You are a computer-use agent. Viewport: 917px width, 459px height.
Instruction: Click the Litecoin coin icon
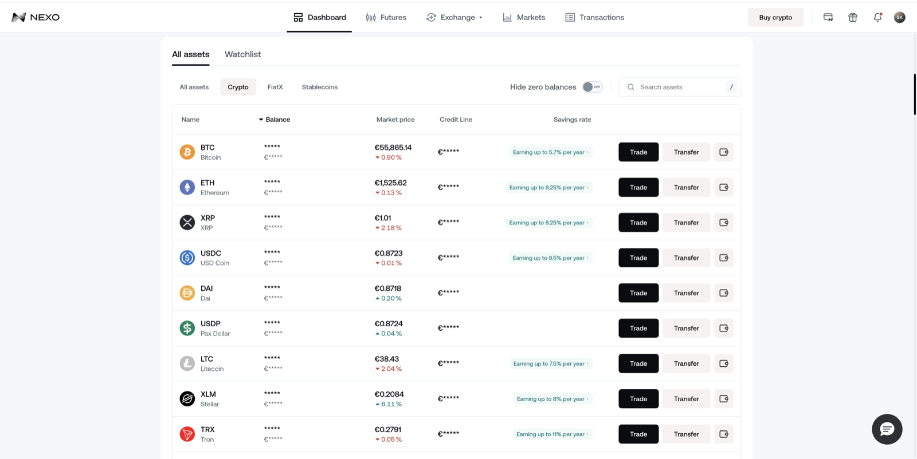coord(187,363)
